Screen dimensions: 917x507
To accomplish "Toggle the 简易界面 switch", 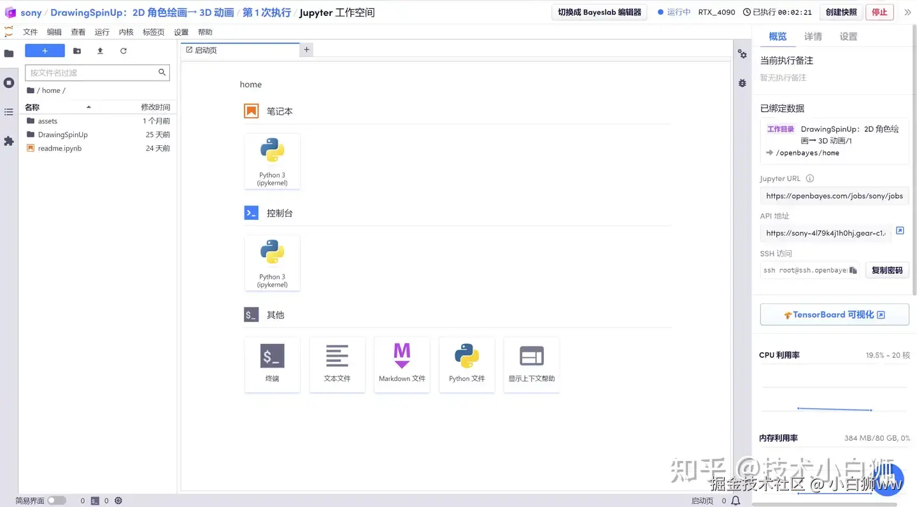I will coord(57,501).
